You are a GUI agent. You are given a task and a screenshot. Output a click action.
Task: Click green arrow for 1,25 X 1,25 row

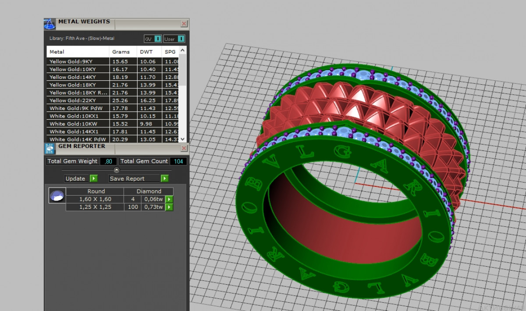click(x=169, y=207)
